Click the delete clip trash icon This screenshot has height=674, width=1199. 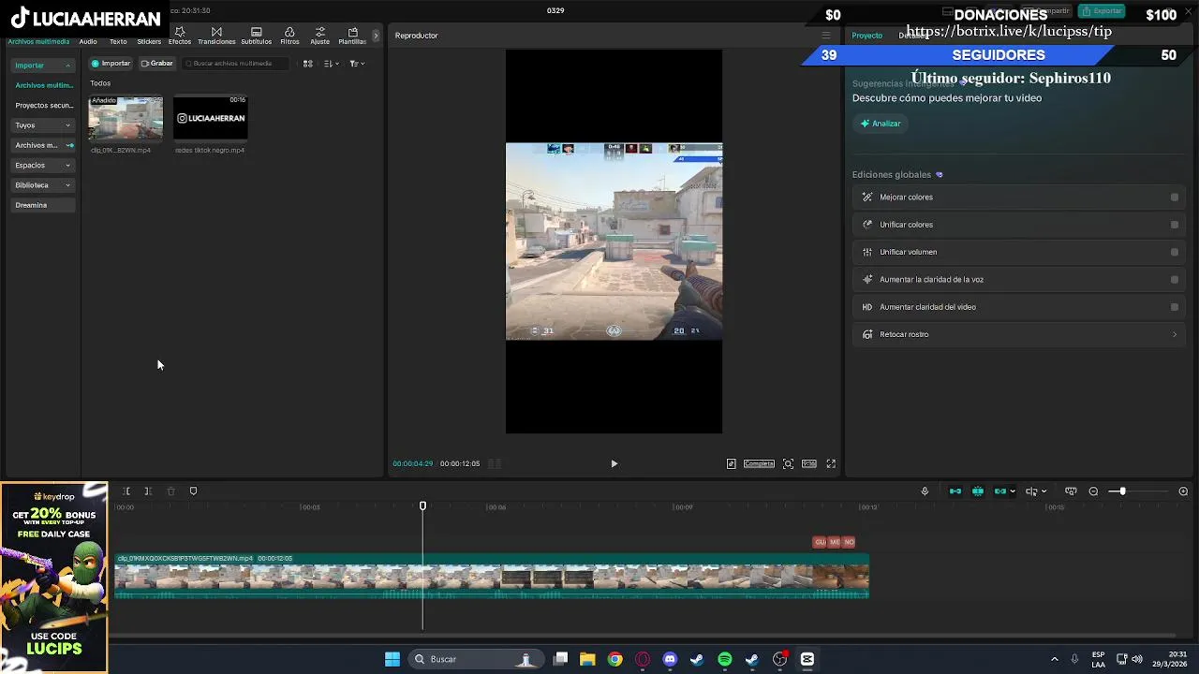(x=170, y=491)
